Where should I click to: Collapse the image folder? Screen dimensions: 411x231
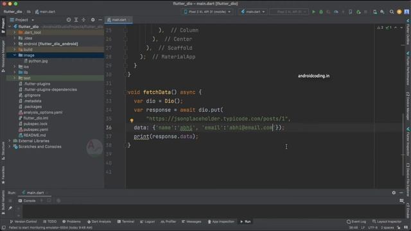(x=15, y=55)
